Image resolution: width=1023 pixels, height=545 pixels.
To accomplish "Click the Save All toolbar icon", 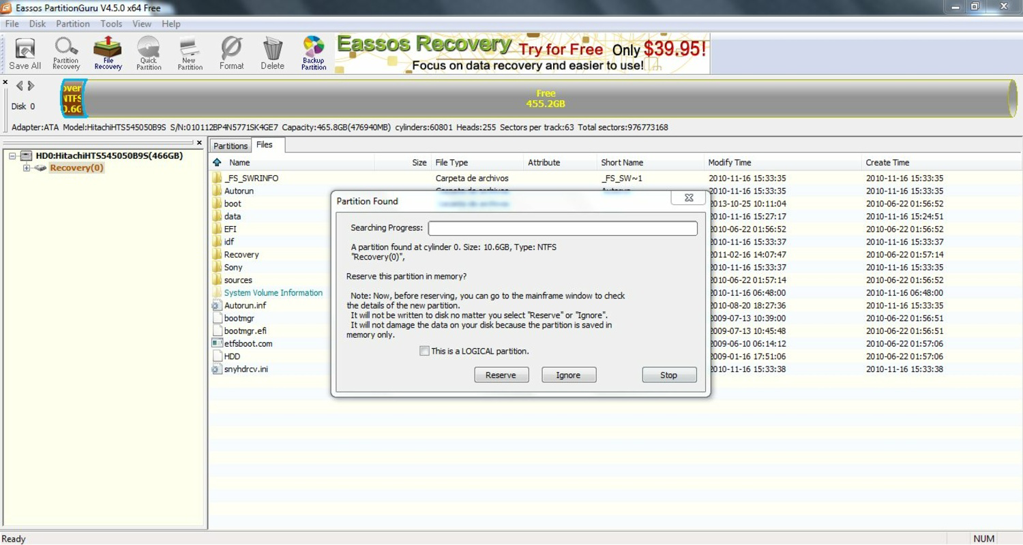I will pyautogui.click(x=25, y=54).
